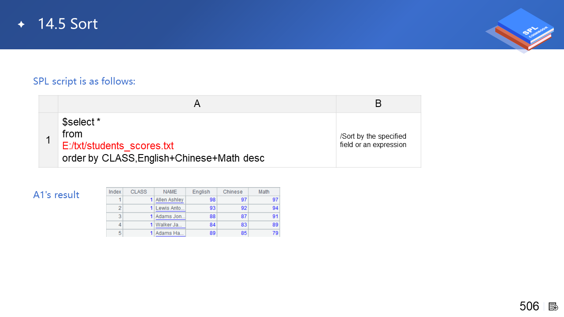
Task: Click the 'order by CLASS' script line
Action: click(163, 158)
